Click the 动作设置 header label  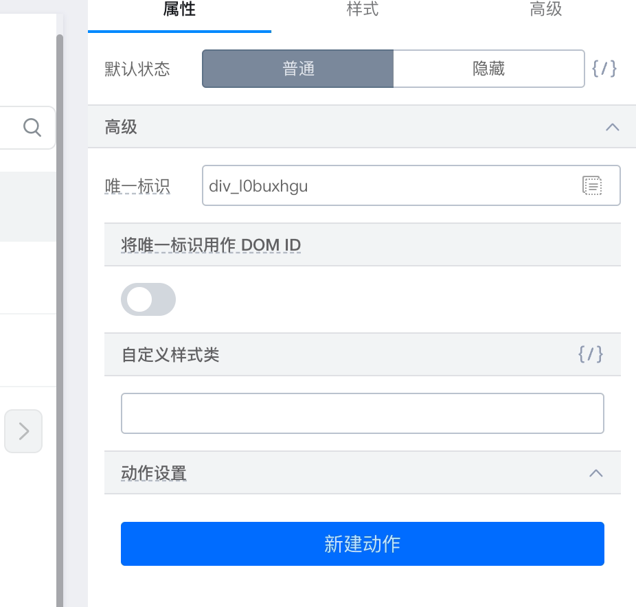[x=154, y=473]
